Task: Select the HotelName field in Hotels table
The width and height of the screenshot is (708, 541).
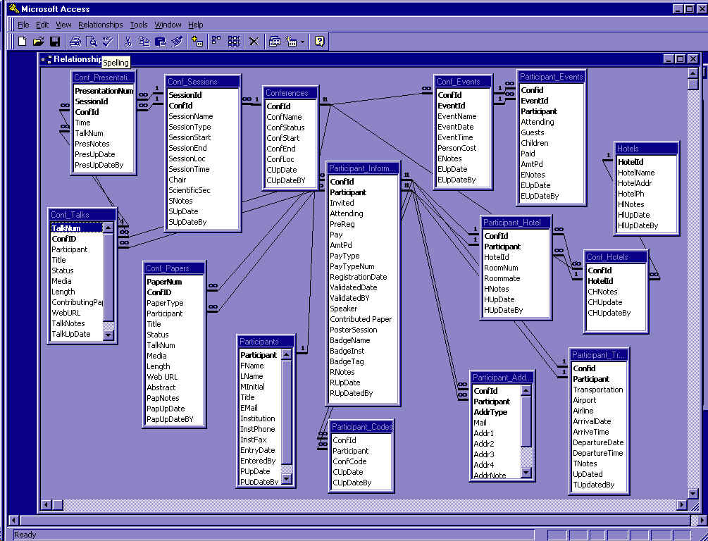Action: [636, 173]
